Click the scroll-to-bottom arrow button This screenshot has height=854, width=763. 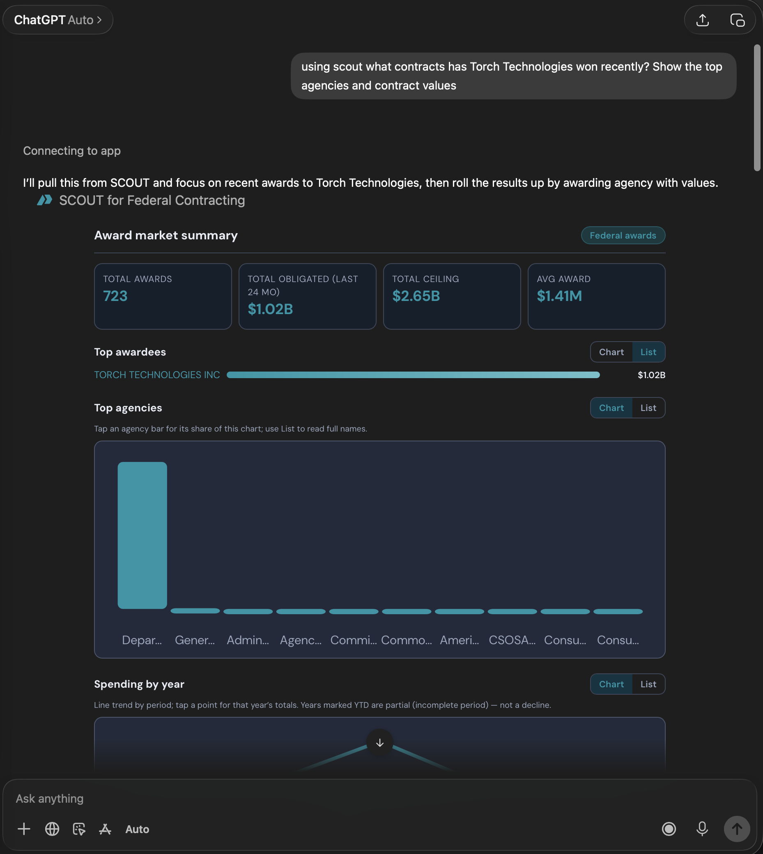pyautogui.click(x=380, y=743)
